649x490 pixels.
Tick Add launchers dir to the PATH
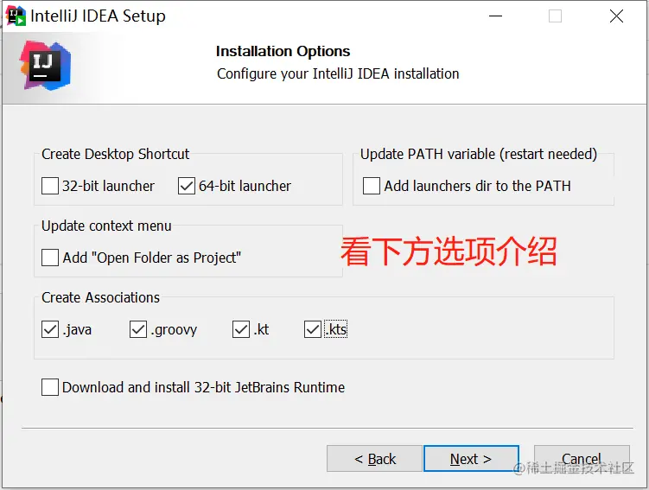[372, 186]
